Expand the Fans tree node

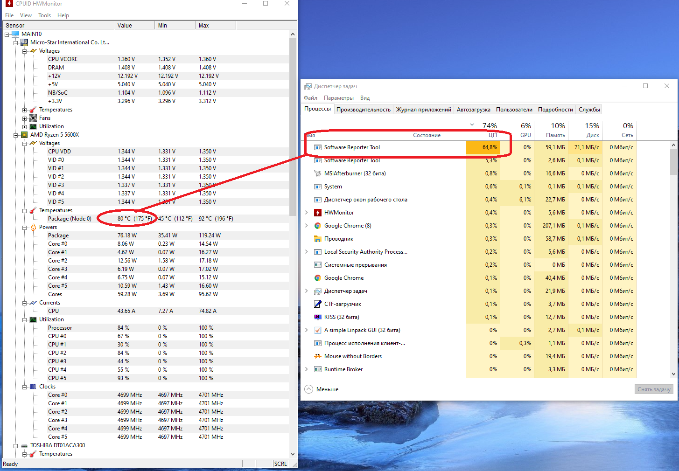24,118
